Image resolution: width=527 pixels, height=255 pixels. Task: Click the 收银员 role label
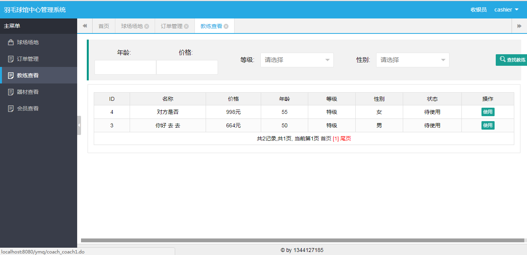pos(479,10)
